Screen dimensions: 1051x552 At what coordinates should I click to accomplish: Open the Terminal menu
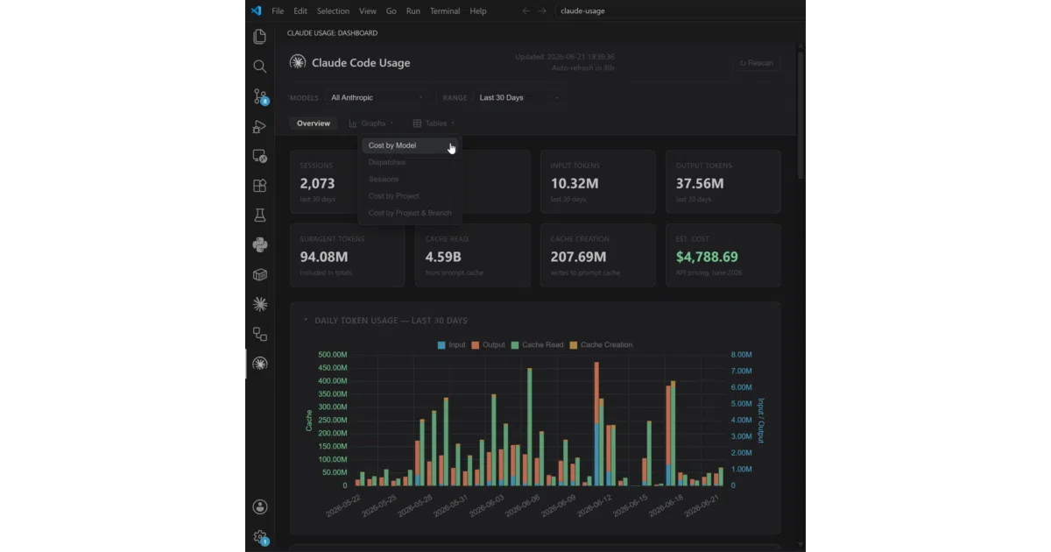point(445,11)
